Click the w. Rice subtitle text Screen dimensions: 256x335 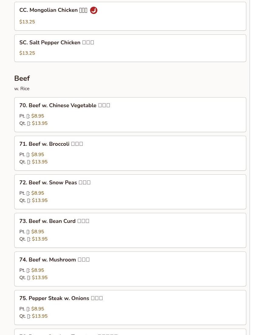22,89
